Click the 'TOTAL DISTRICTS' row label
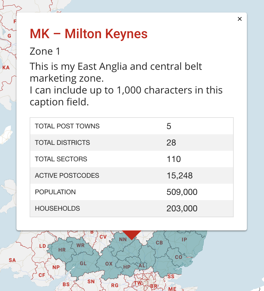This screenshot has height=291, width=264. point(62,143)
